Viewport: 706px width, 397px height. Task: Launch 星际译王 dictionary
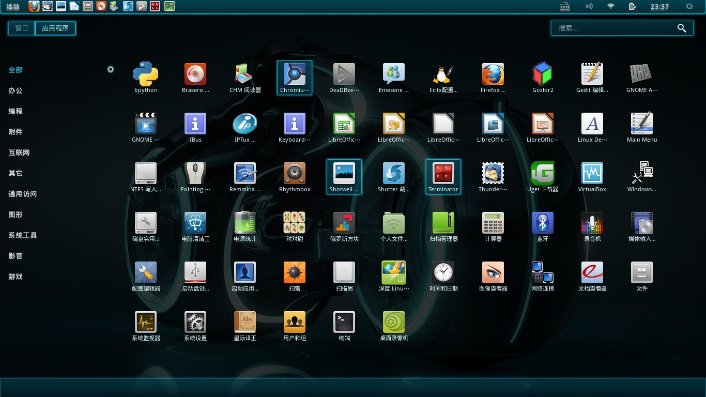(245, 326)
